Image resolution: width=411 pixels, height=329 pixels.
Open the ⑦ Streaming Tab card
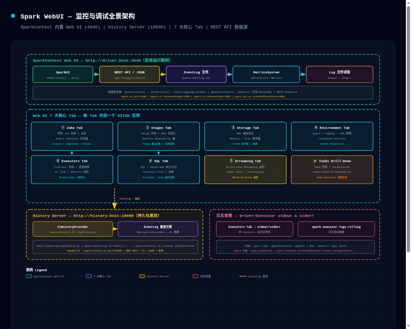point(245,170)
